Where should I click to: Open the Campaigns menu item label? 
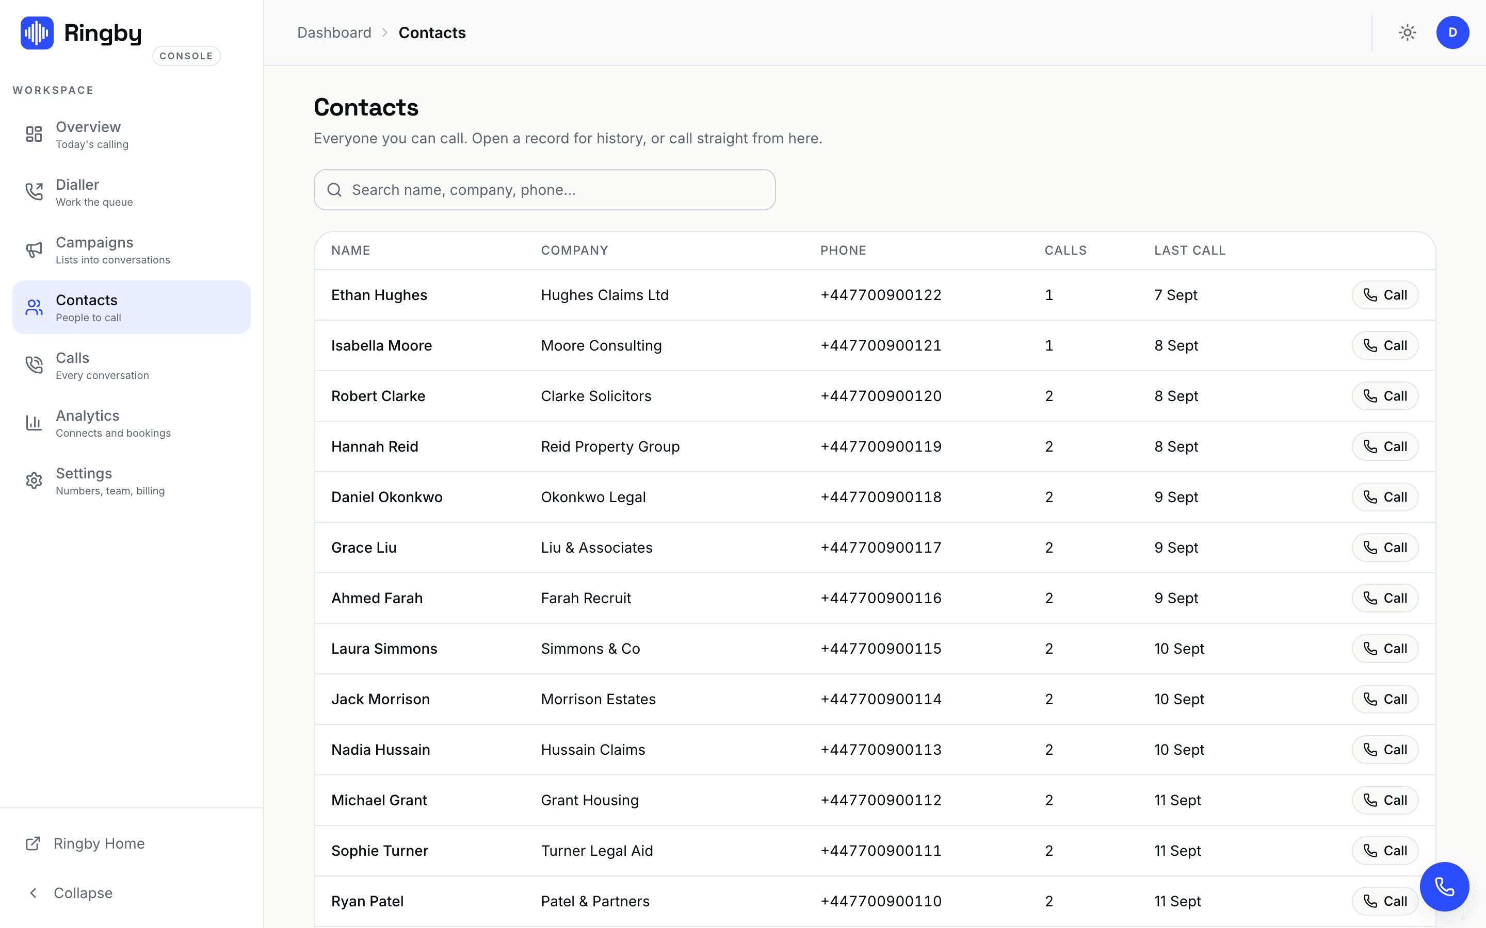coord(94,242)
